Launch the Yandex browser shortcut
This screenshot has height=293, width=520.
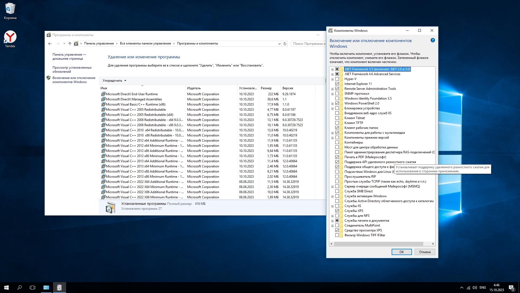(x=10, y=37)
